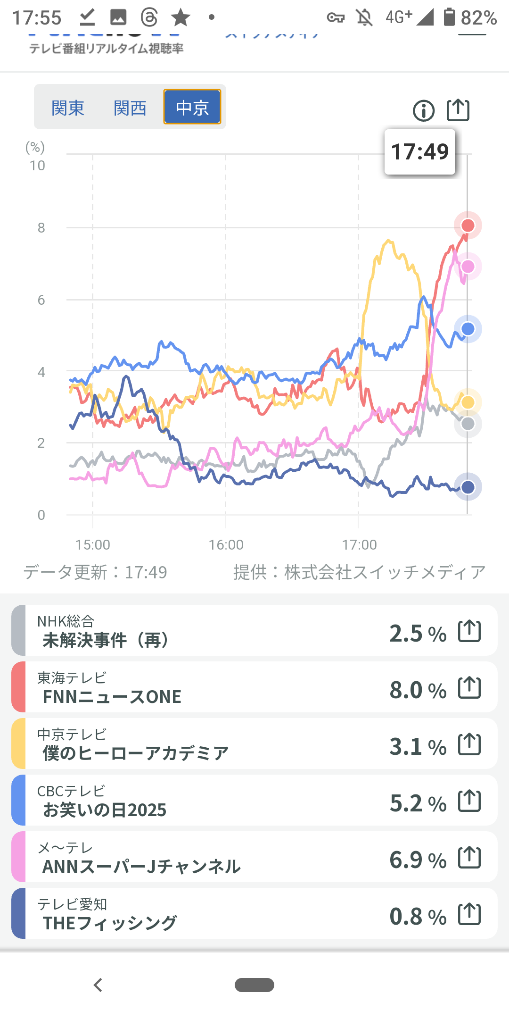The image size is (509, 1019).
Task: Tap the blue CBCテレビ data point on chart
Action: tap(468, 329)
